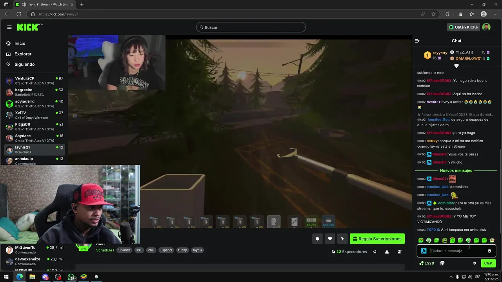Click the Regala Suscripciones button
The image size is (502, 282).
pos(377,239)
